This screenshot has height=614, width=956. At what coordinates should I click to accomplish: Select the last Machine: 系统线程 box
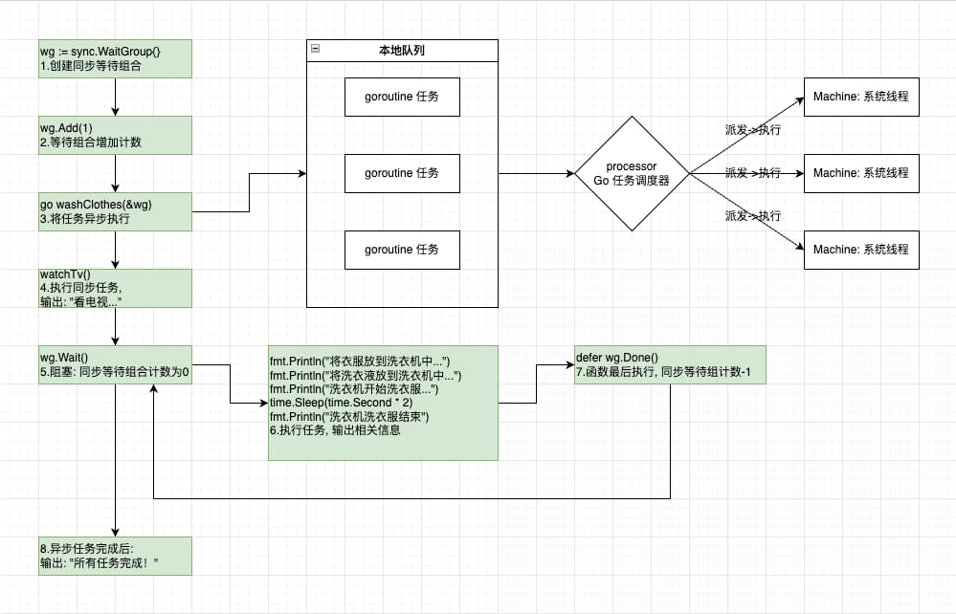(x=861, y=250)
